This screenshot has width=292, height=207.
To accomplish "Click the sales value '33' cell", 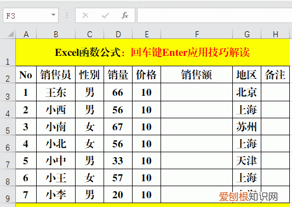I will click(118, 160).
